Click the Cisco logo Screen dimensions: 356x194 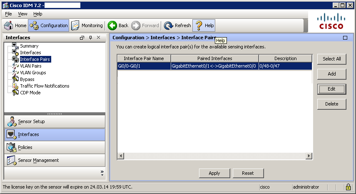pyautogui.click(x=331, y=21)
